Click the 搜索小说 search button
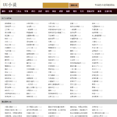Viewport: 117px width, 117px height. coord(74,5)
